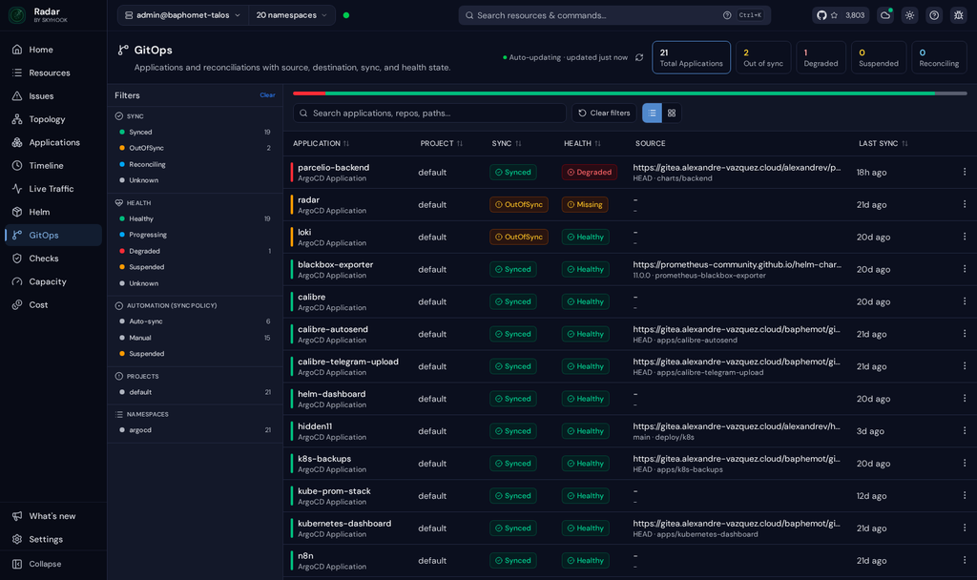Screen dimensions: 977x580
Task: Open the help question mark icon
Action: [934, 15]
